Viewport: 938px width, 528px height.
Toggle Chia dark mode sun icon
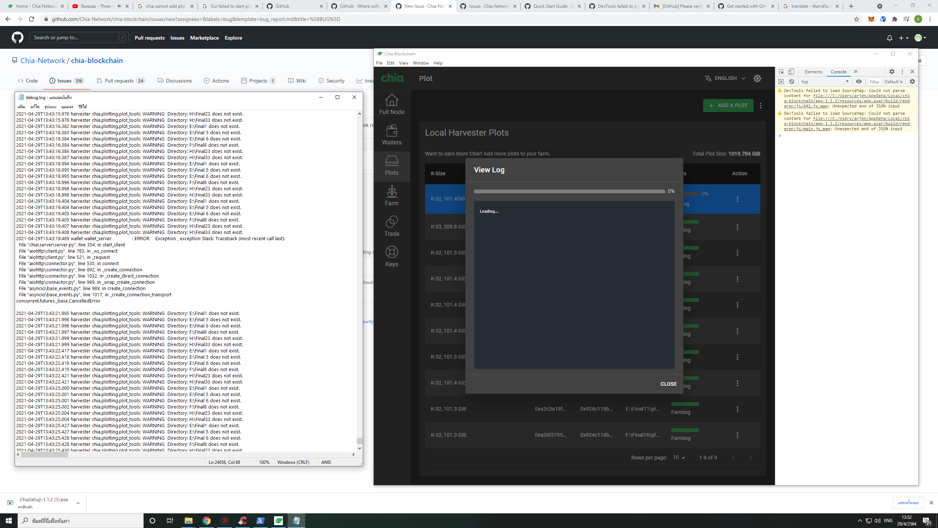pos(757,78)
